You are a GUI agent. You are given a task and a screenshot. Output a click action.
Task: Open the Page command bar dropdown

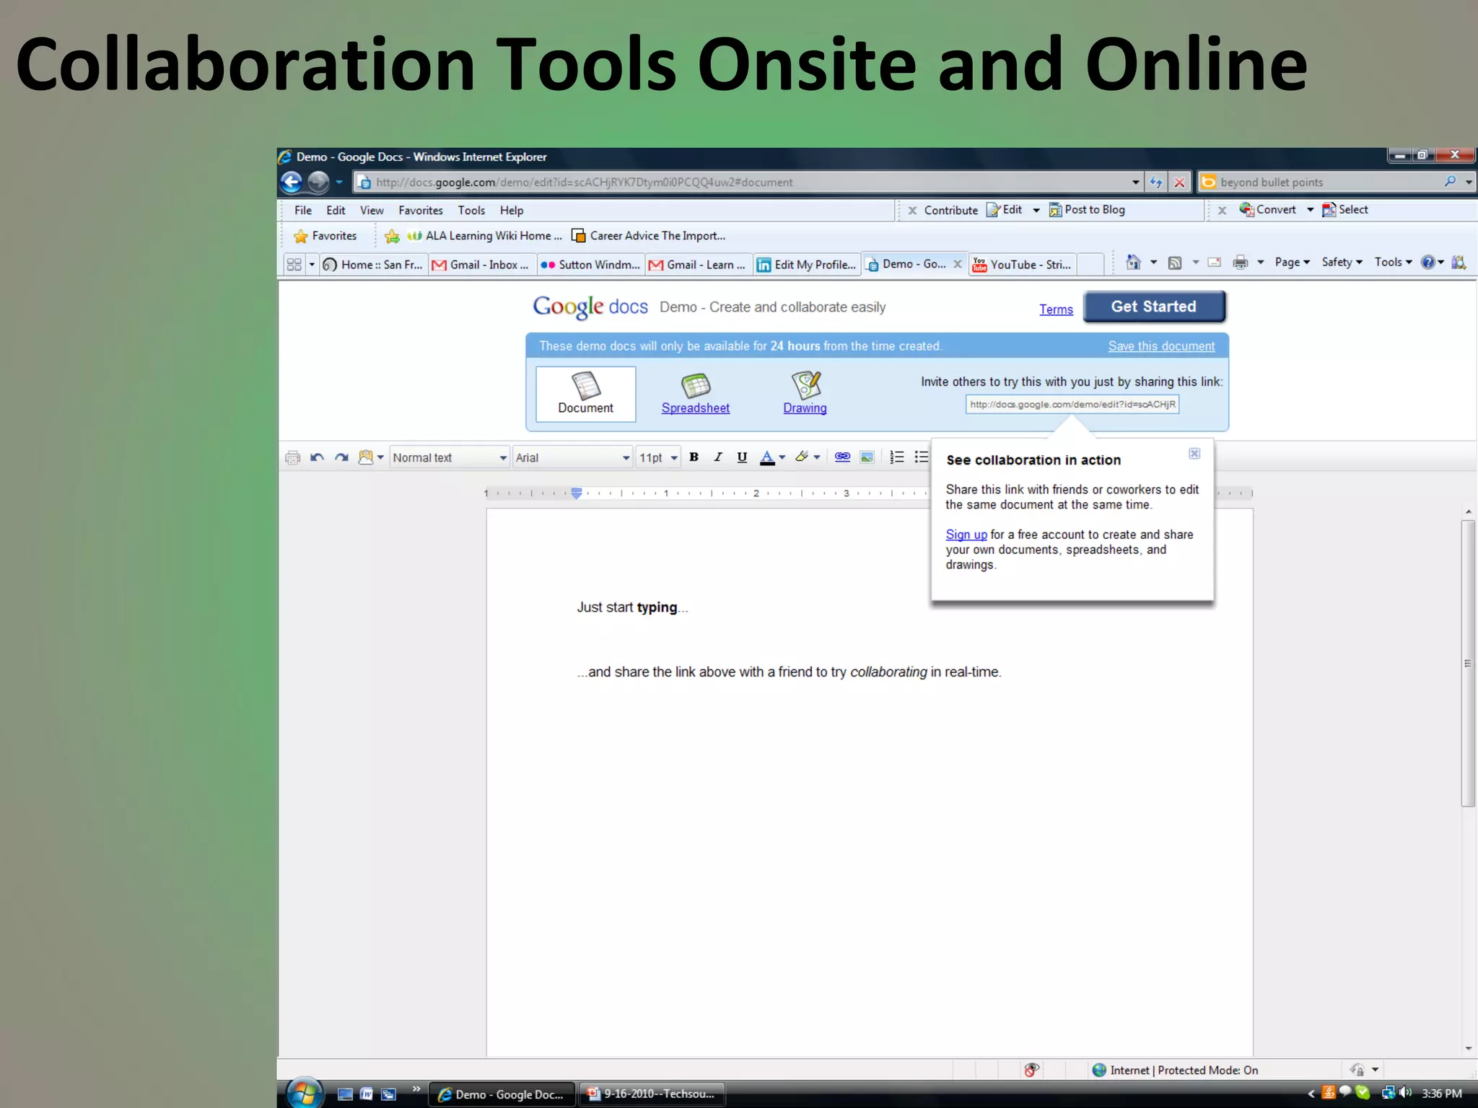(x=1292, y=263)
